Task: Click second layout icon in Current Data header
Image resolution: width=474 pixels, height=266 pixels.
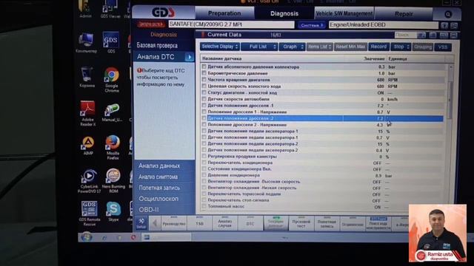Action: (444, 35)
